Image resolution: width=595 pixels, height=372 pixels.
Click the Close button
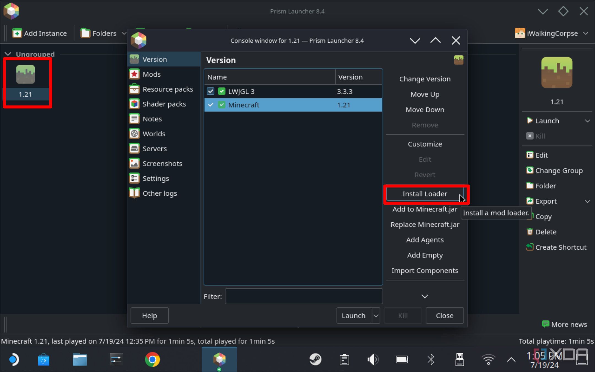coord(445,316)
